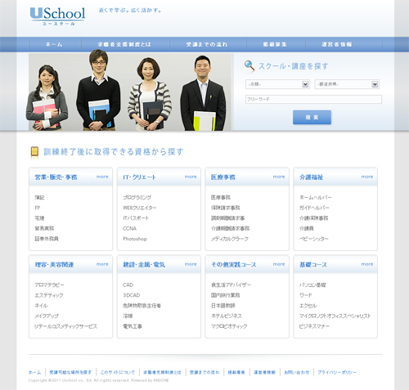The width and height of the screenshot is (409, 390).
Task: Select the メイクアップ link
Action: tap(47, 316)
